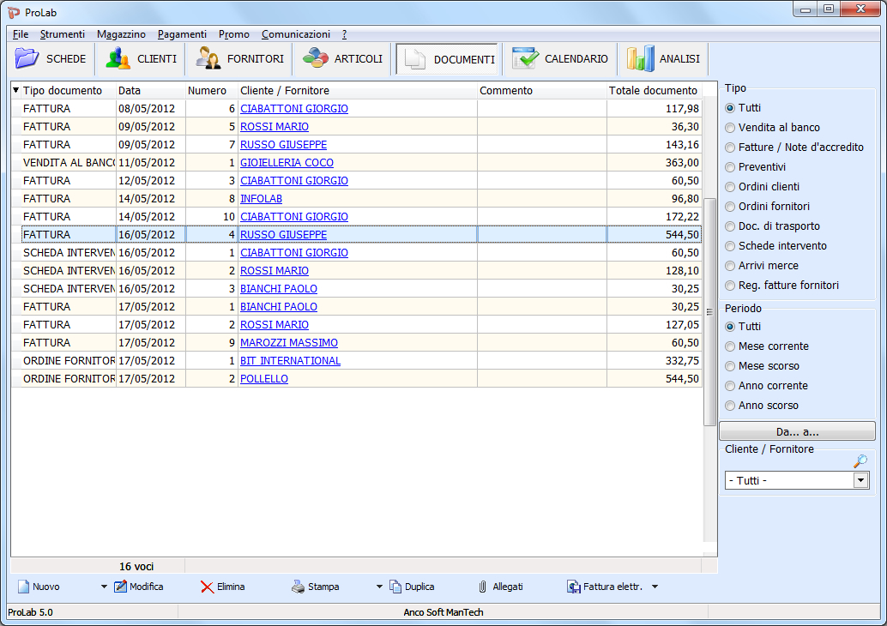Screen dimensions: 887x626
Task: Sort by the Data column header
Action: coord(151,91)
